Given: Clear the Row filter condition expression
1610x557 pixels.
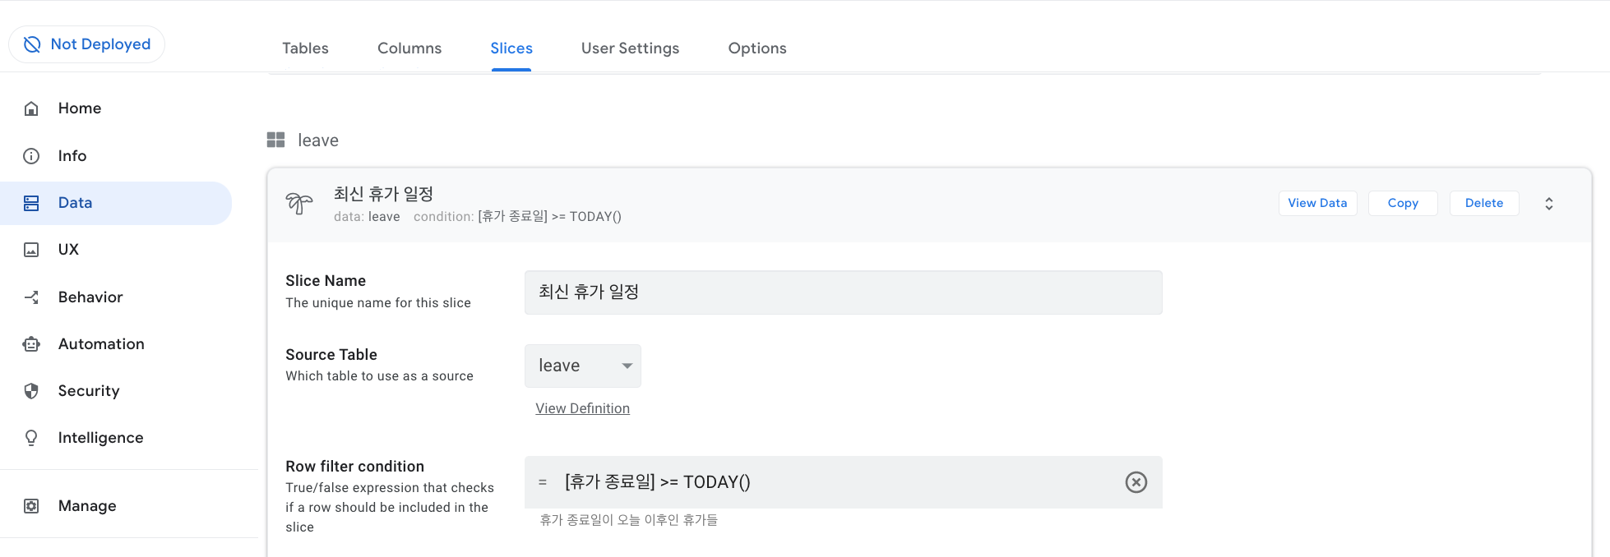Looking at the screenshot, I should [1136, 482].
